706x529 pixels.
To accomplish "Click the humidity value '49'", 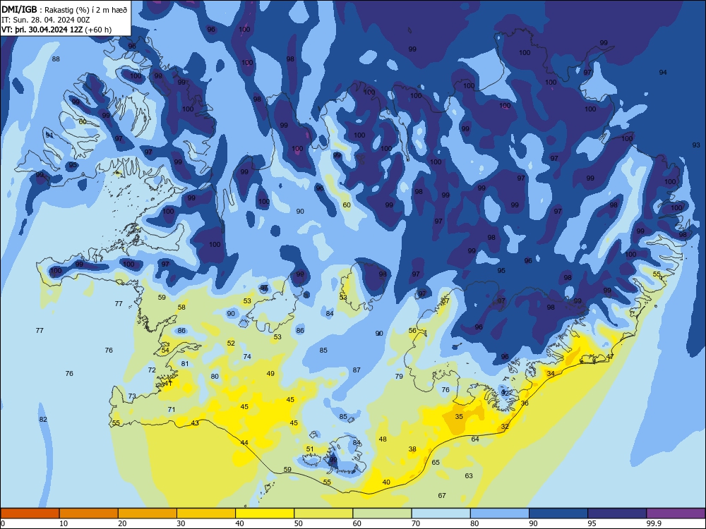I will coord(270,373).
